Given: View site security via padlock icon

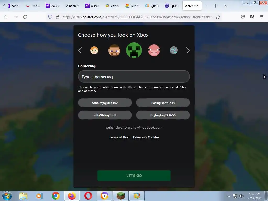Looking at the screenshot, I should [58, 17].
